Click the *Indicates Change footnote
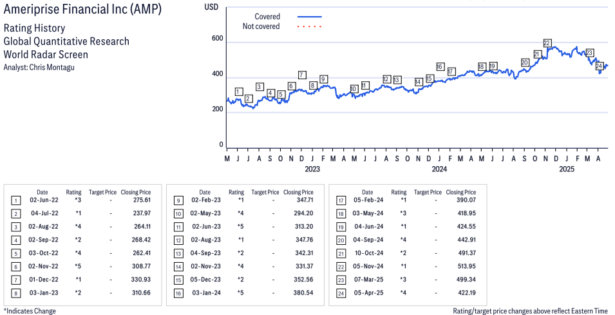Screen dimensions: 615x315 [30, 311]
